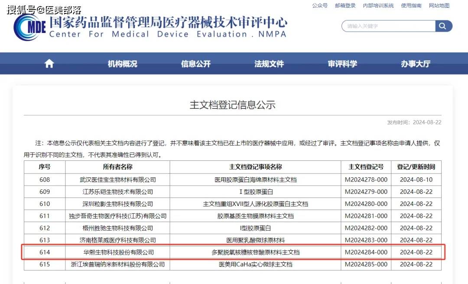Click the 登记/更新时间 column header
The image size is (468, 284).
(x=416, y=167)
